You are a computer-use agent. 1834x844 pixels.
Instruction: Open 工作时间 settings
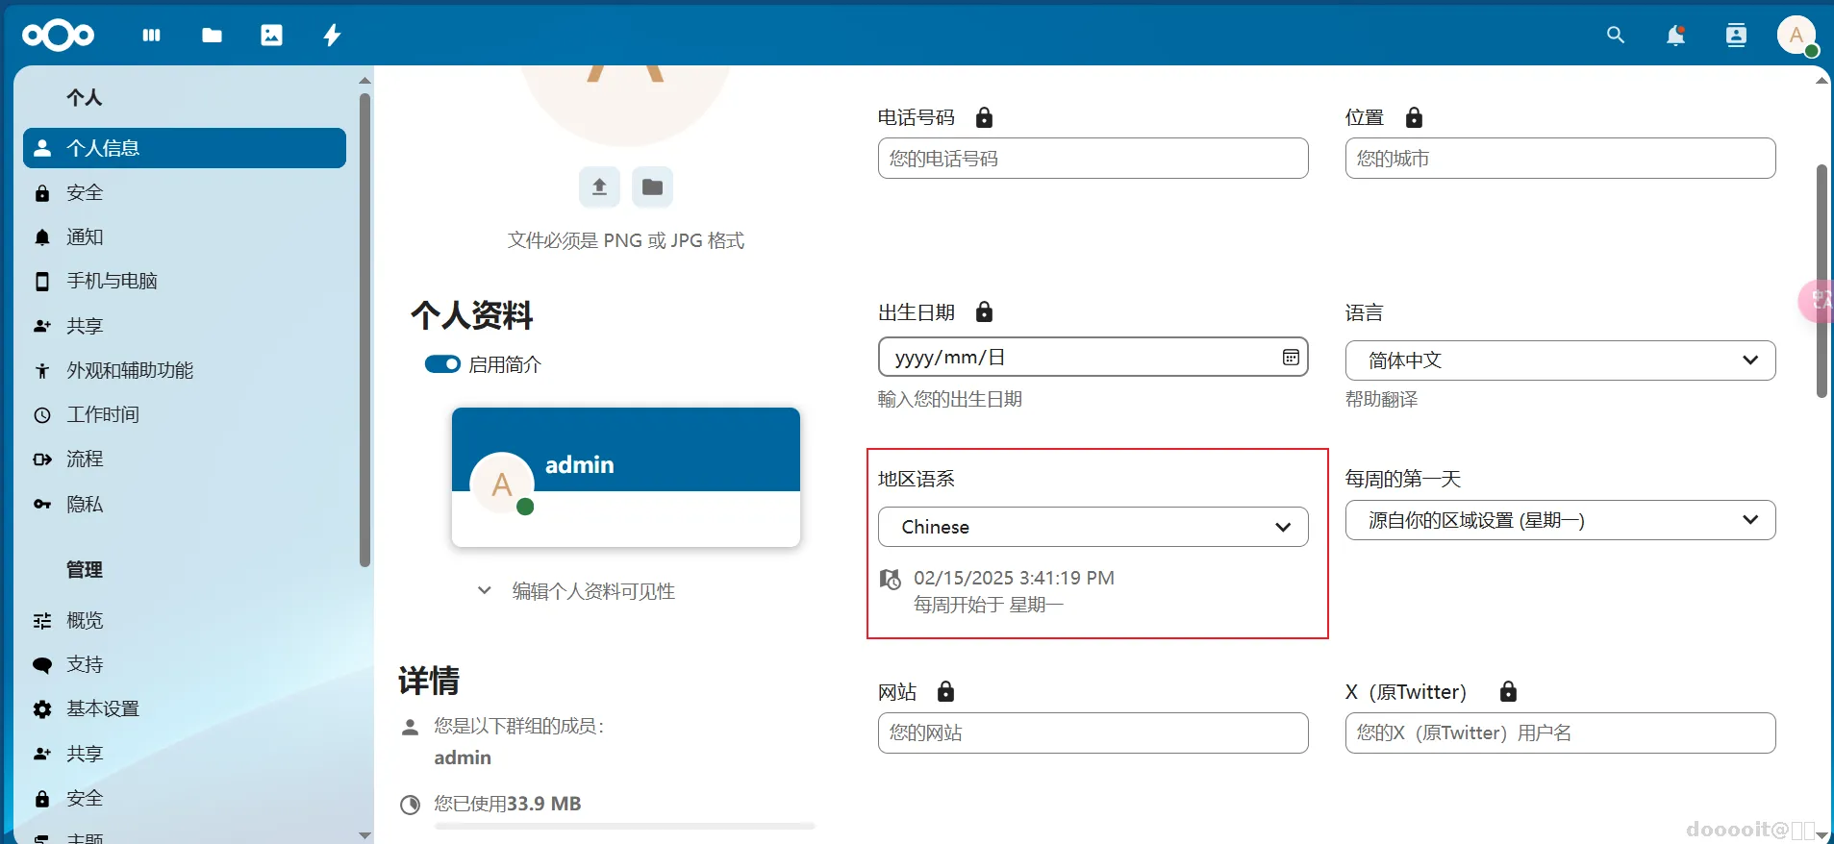pos(185,414)
